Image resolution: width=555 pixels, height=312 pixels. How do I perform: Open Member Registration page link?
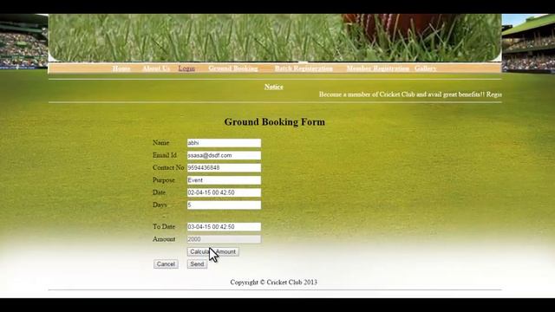(378, 68)
